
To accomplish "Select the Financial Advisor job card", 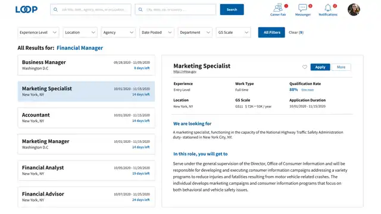I will click(86, 197).
